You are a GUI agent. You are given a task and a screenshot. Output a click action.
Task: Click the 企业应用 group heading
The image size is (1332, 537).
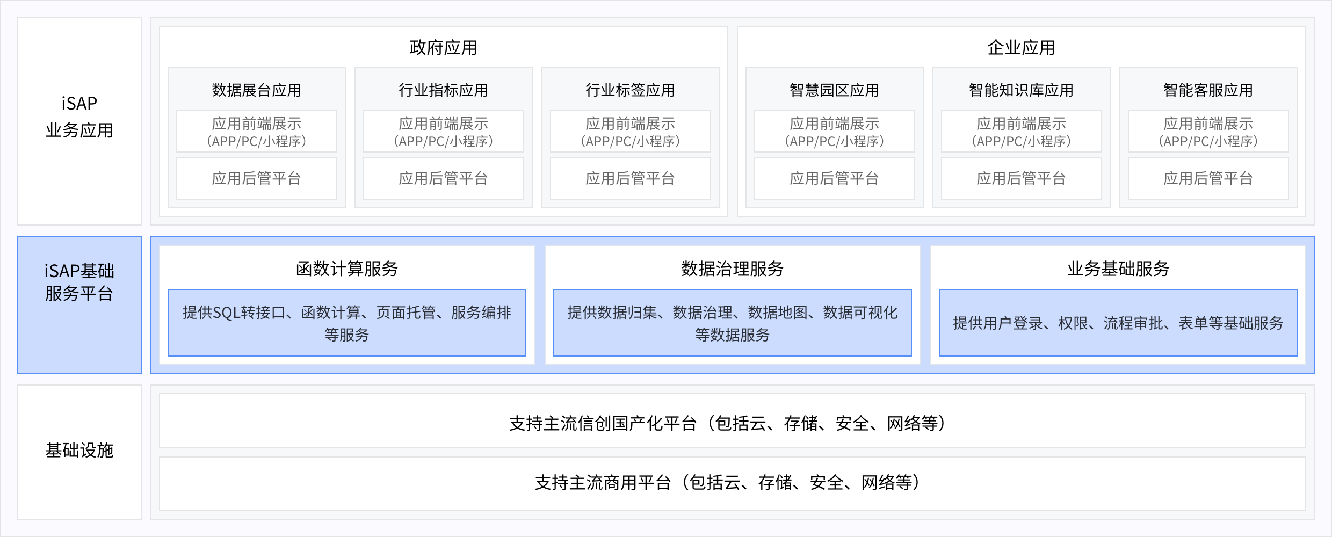(1021, 48)
